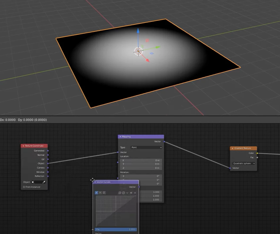Click the Mapping node Location input socket
Viewport: 280px width, 234px height.
118,162
